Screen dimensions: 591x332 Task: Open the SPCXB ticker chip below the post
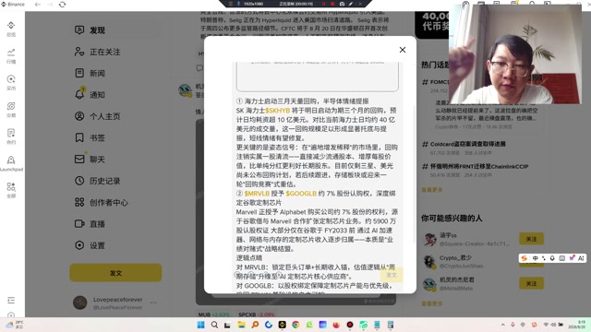coord(257,314)
